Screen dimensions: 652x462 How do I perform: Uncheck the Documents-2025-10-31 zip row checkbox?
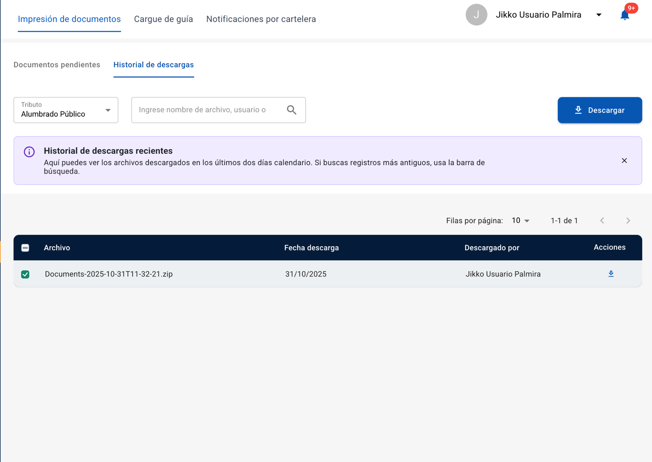pyautogui.click(x=25, y=274)
